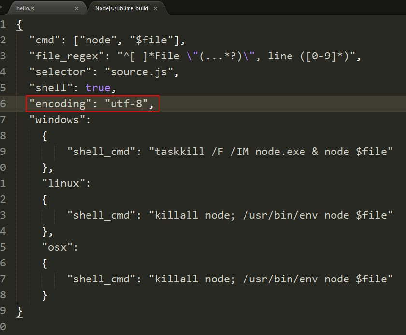Click the closing brace on line 19
The image size is (406, 335).
pyautogui.click(x=19, y=311)
